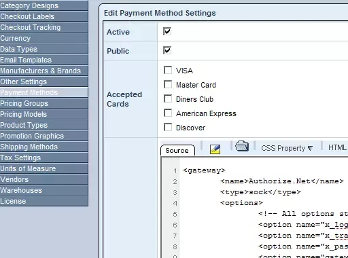Open the CSS Property dropdown

[x=287, y=148]
